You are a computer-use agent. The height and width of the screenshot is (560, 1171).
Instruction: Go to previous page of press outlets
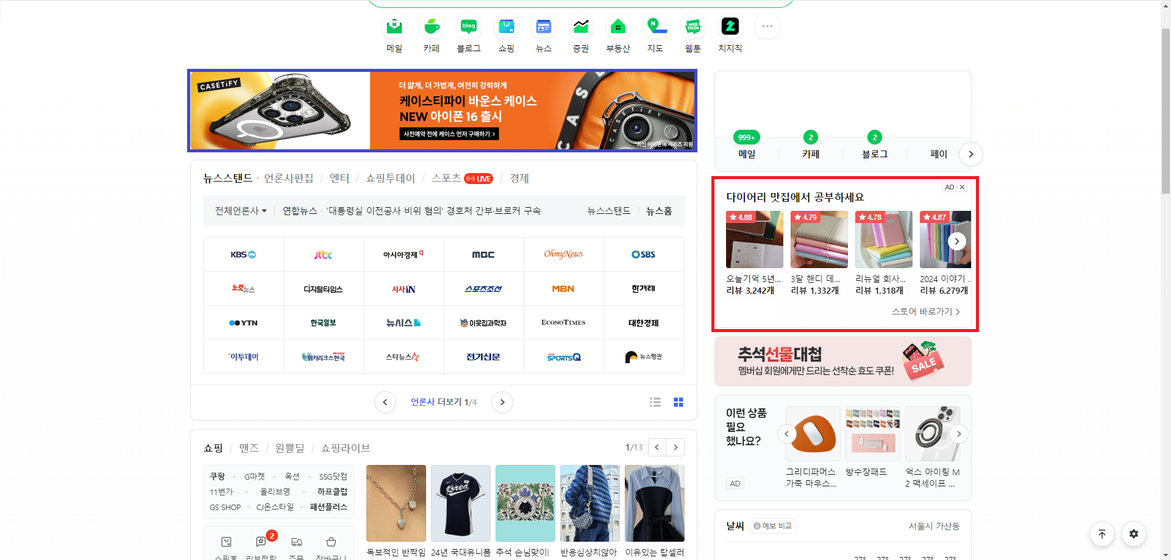385,402
